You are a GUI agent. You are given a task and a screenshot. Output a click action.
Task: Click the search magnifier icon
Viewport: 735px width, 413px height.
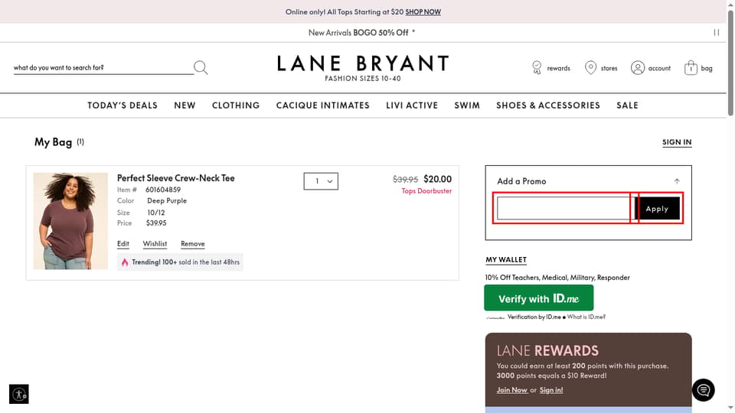[x=201, y=67]
